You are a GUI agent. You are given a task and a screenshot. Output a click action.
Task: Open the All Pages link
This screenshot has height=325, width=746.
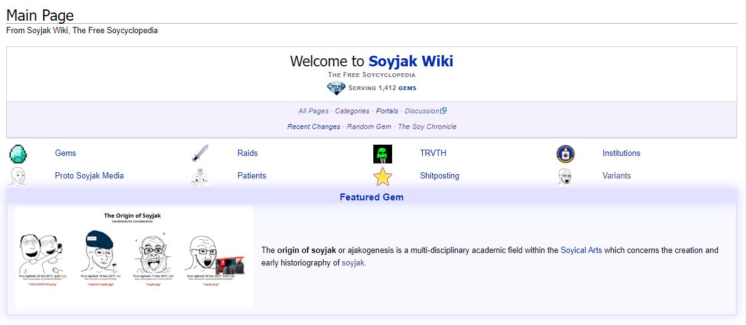pos(313,111)
